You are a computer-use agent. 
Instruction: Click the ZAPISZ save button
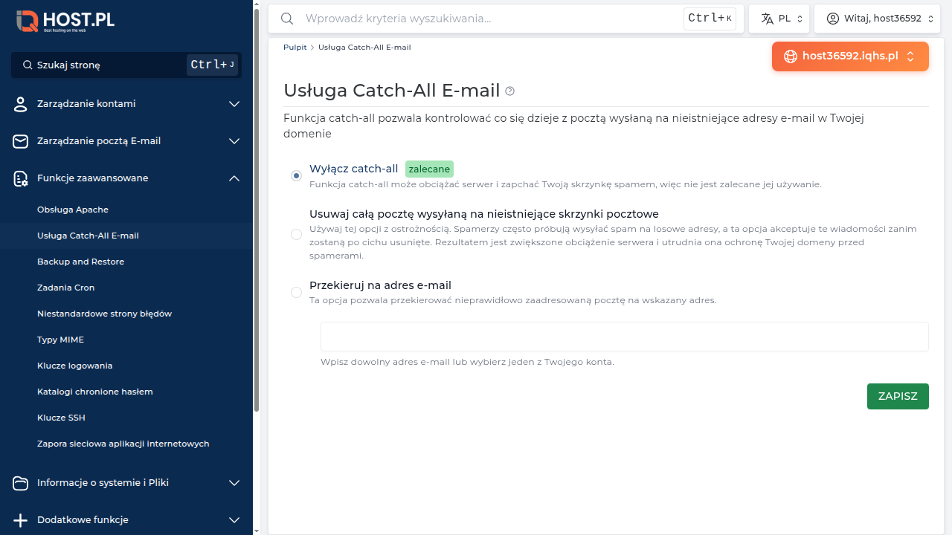pyautogui.click(x=898, y=396)
